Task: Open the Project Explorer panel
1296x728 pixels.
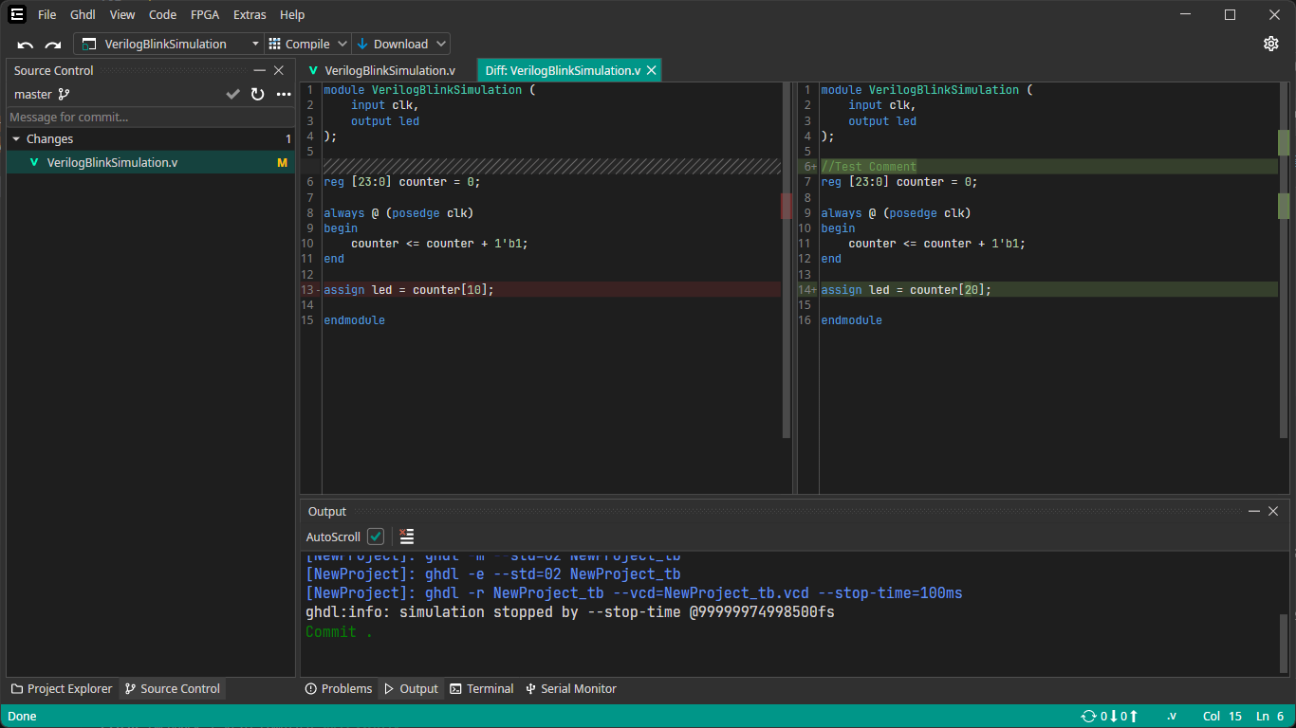Action: (x=61, y=689)
